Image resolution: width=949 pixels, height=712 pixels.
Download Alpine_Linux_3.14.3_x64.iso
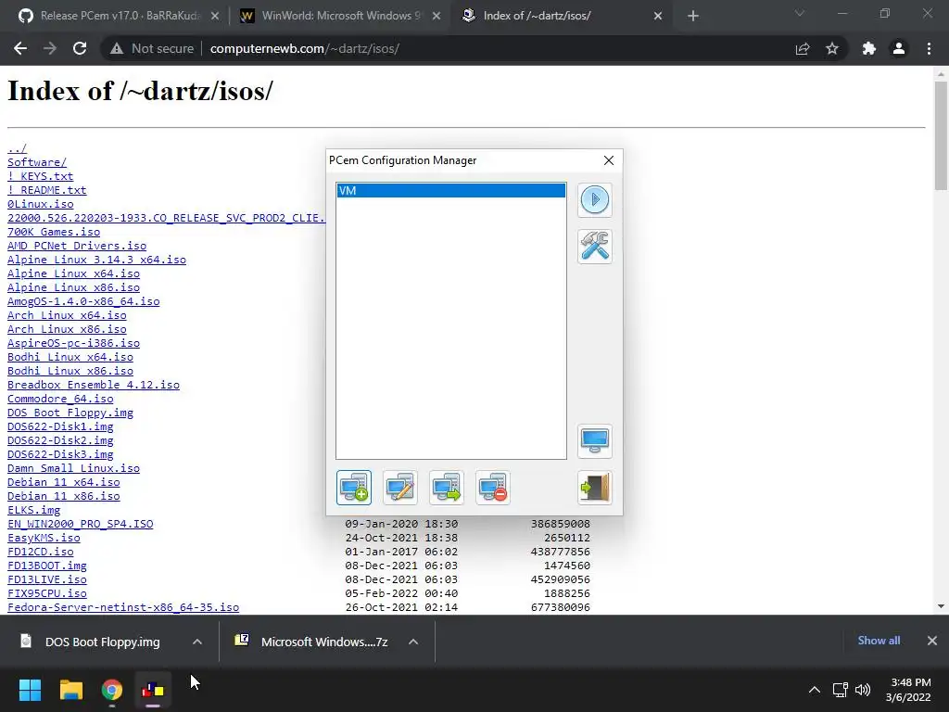coord(96,260)
